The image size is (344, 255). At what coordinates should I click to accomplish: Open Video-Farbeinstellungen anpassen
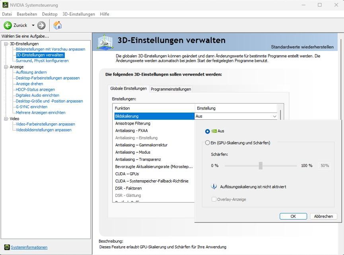pos(45,124)
